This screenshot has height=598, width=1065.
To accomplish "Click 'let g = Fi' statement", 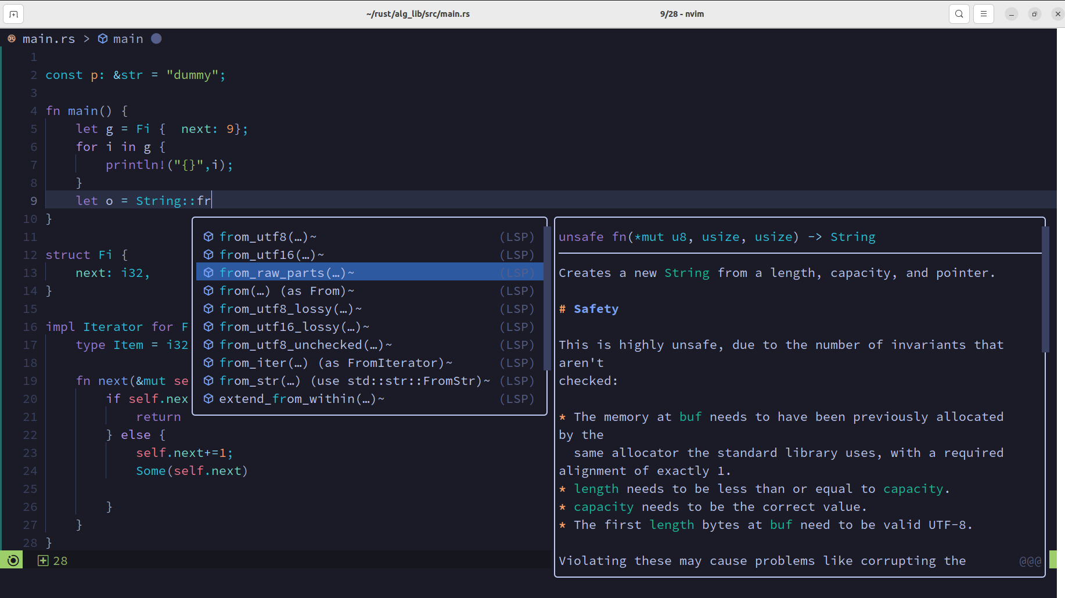I will [162, 129].
